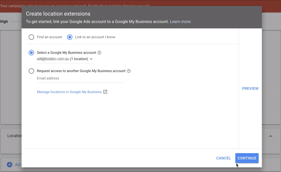Click the Email address input field
The width and height of the screenshot is (281, 172).
click(80, 78)
